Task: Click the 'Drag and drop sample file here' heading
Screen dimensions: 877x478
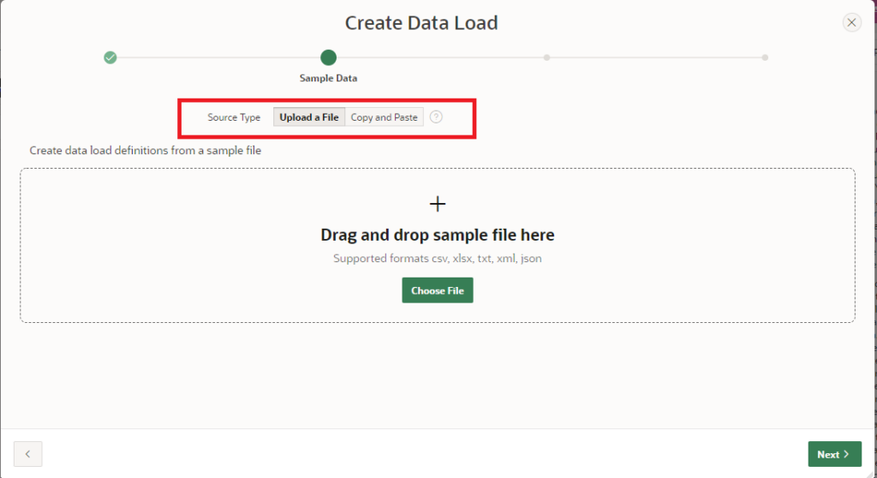Action: pos(438,235)
